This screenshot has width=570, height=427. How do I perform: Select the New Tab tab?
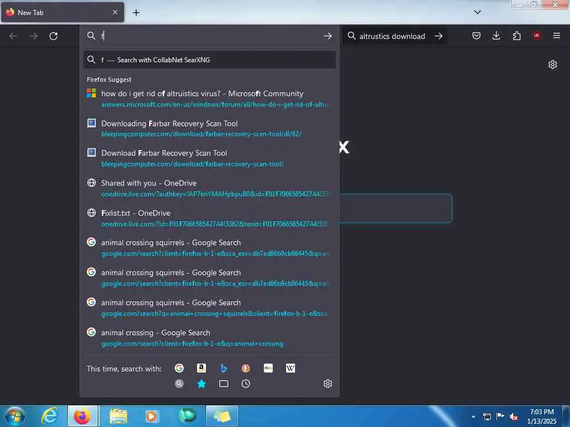click(62, 12)
